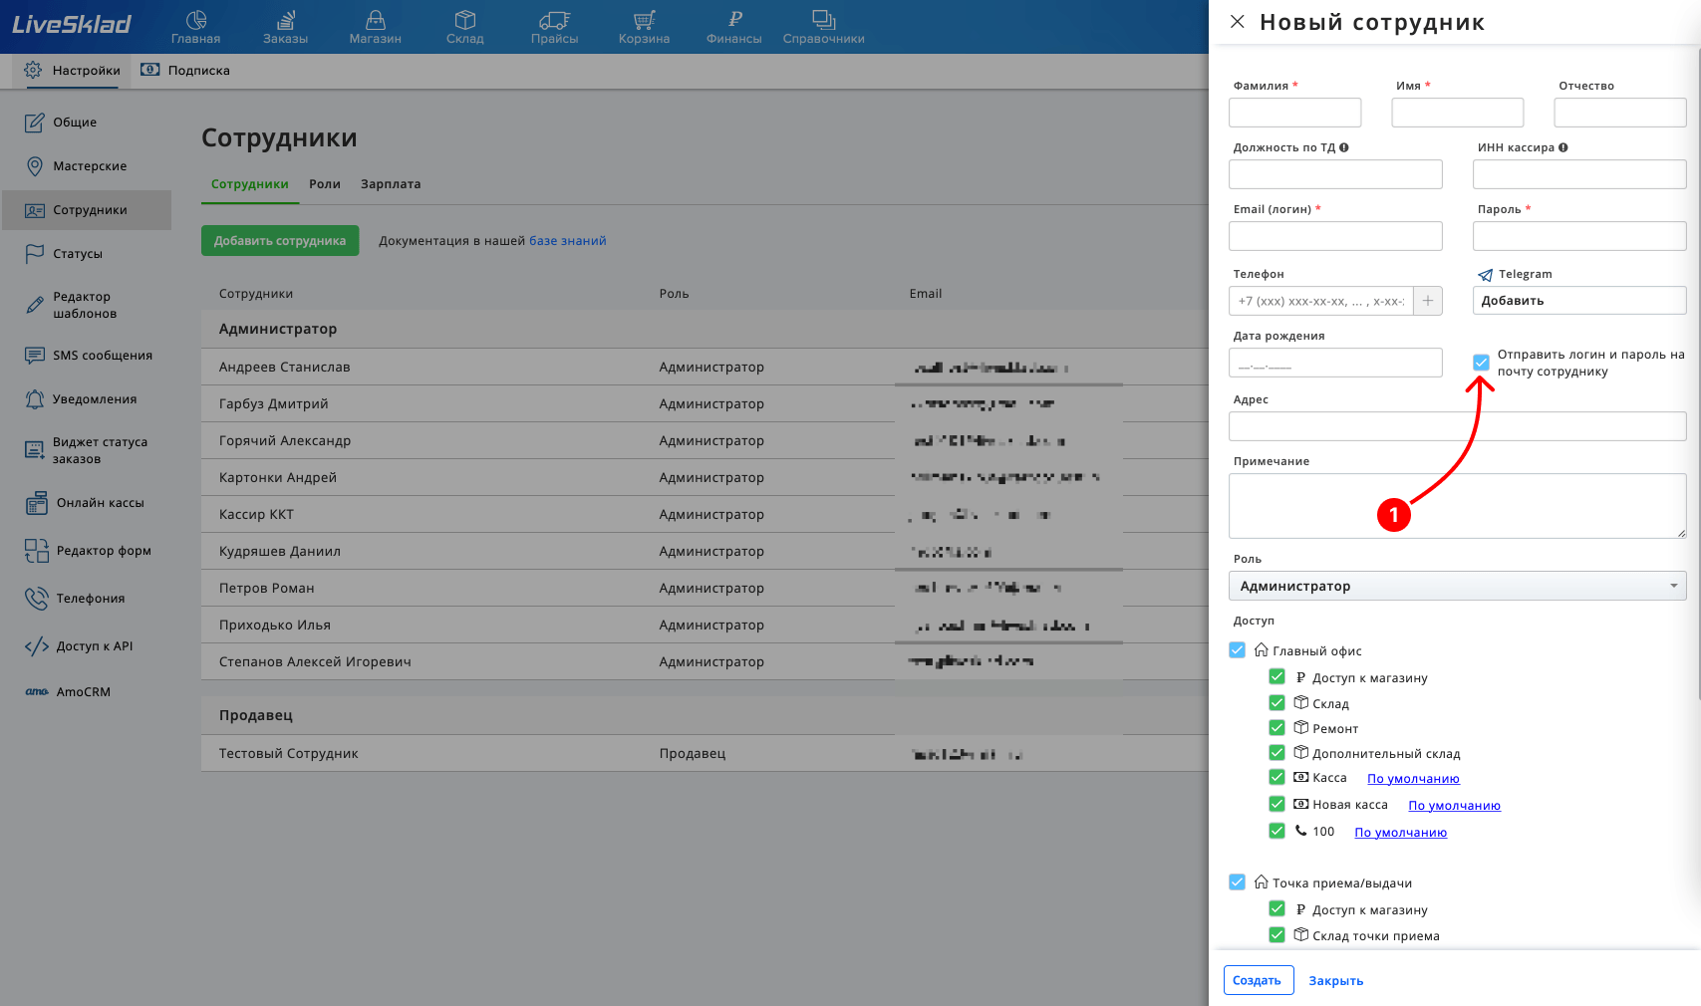Click the Email (логин) input field

pos(1335,236)
